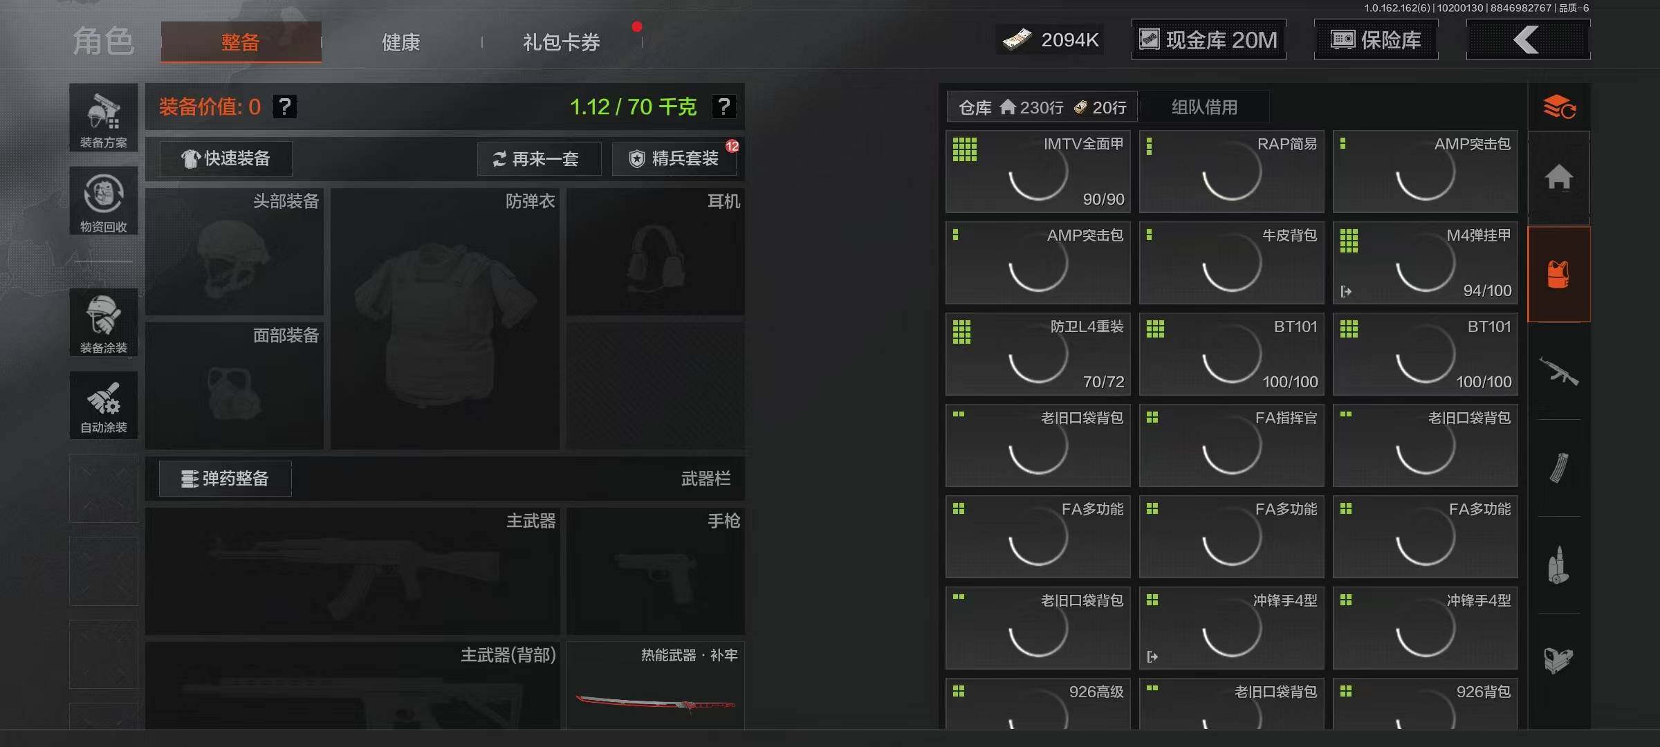1660x747 pixels.
Task: Select the IMTV全面甲 warehouse item
Action: 1038,172
